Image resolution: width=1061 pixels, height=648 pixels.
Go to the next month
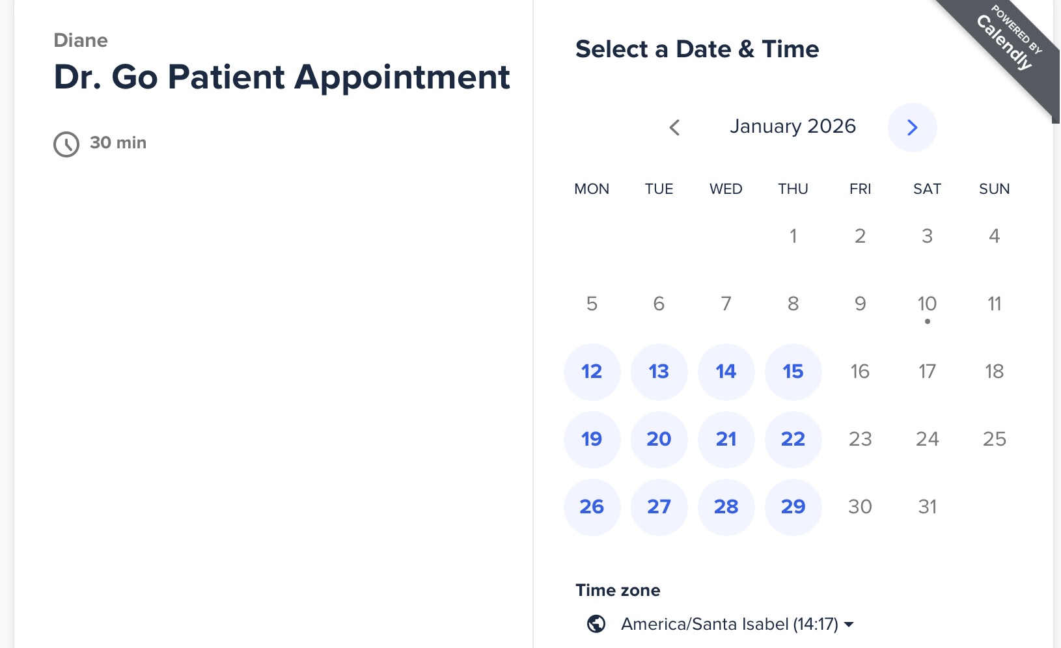coord(912,128)
